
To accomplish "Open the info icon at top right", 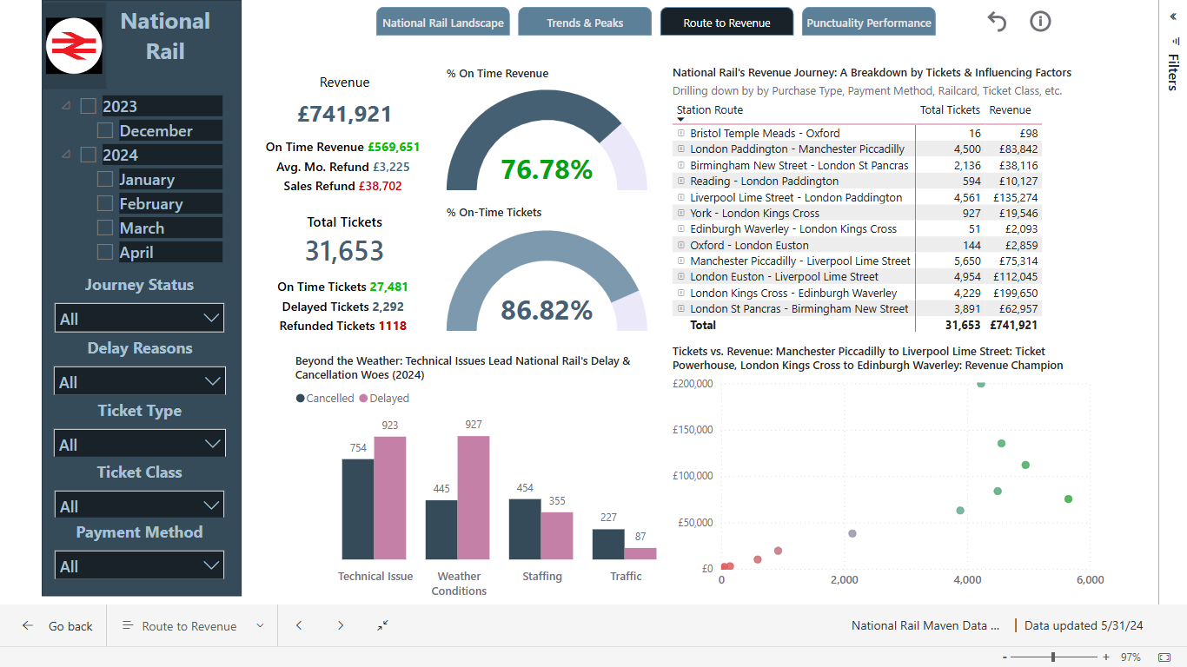I will pyautogui.click(x=1040, y=22).
